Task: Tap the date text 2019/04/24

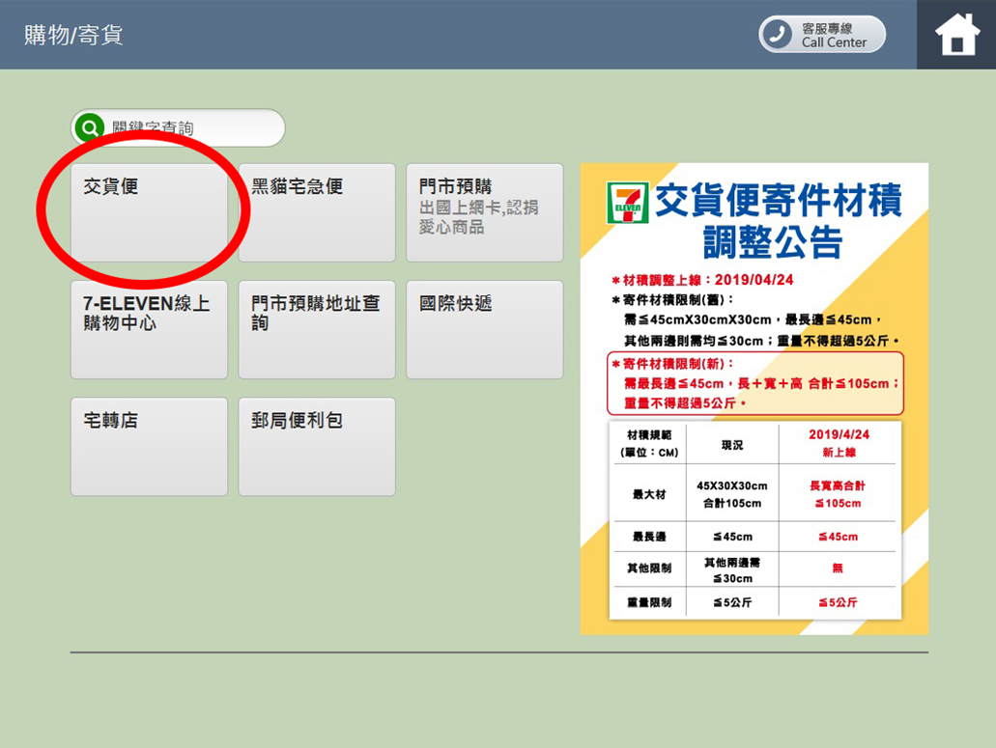Action: (754, 280)
